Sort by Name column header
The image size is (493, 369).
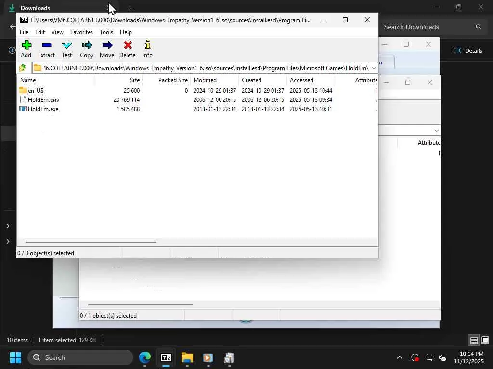[x=56, y=80]
